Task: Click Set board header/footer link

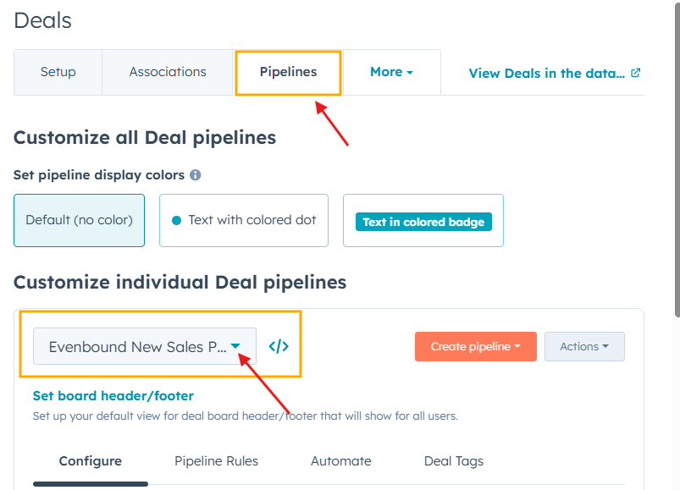Action: click(113, 395)
